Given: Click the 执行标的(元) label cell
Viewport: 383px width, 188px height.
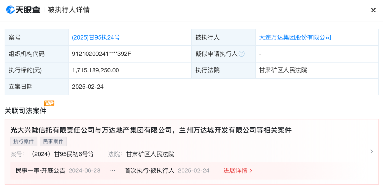Looking at the screenshot, I should tap(37, 70).
